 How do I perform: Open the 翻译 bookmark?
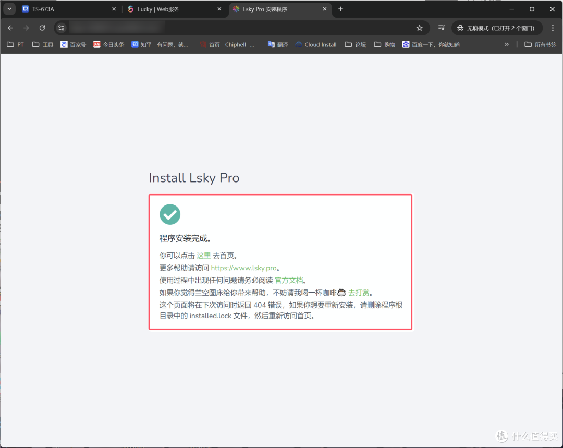click(x=278, y=44)
